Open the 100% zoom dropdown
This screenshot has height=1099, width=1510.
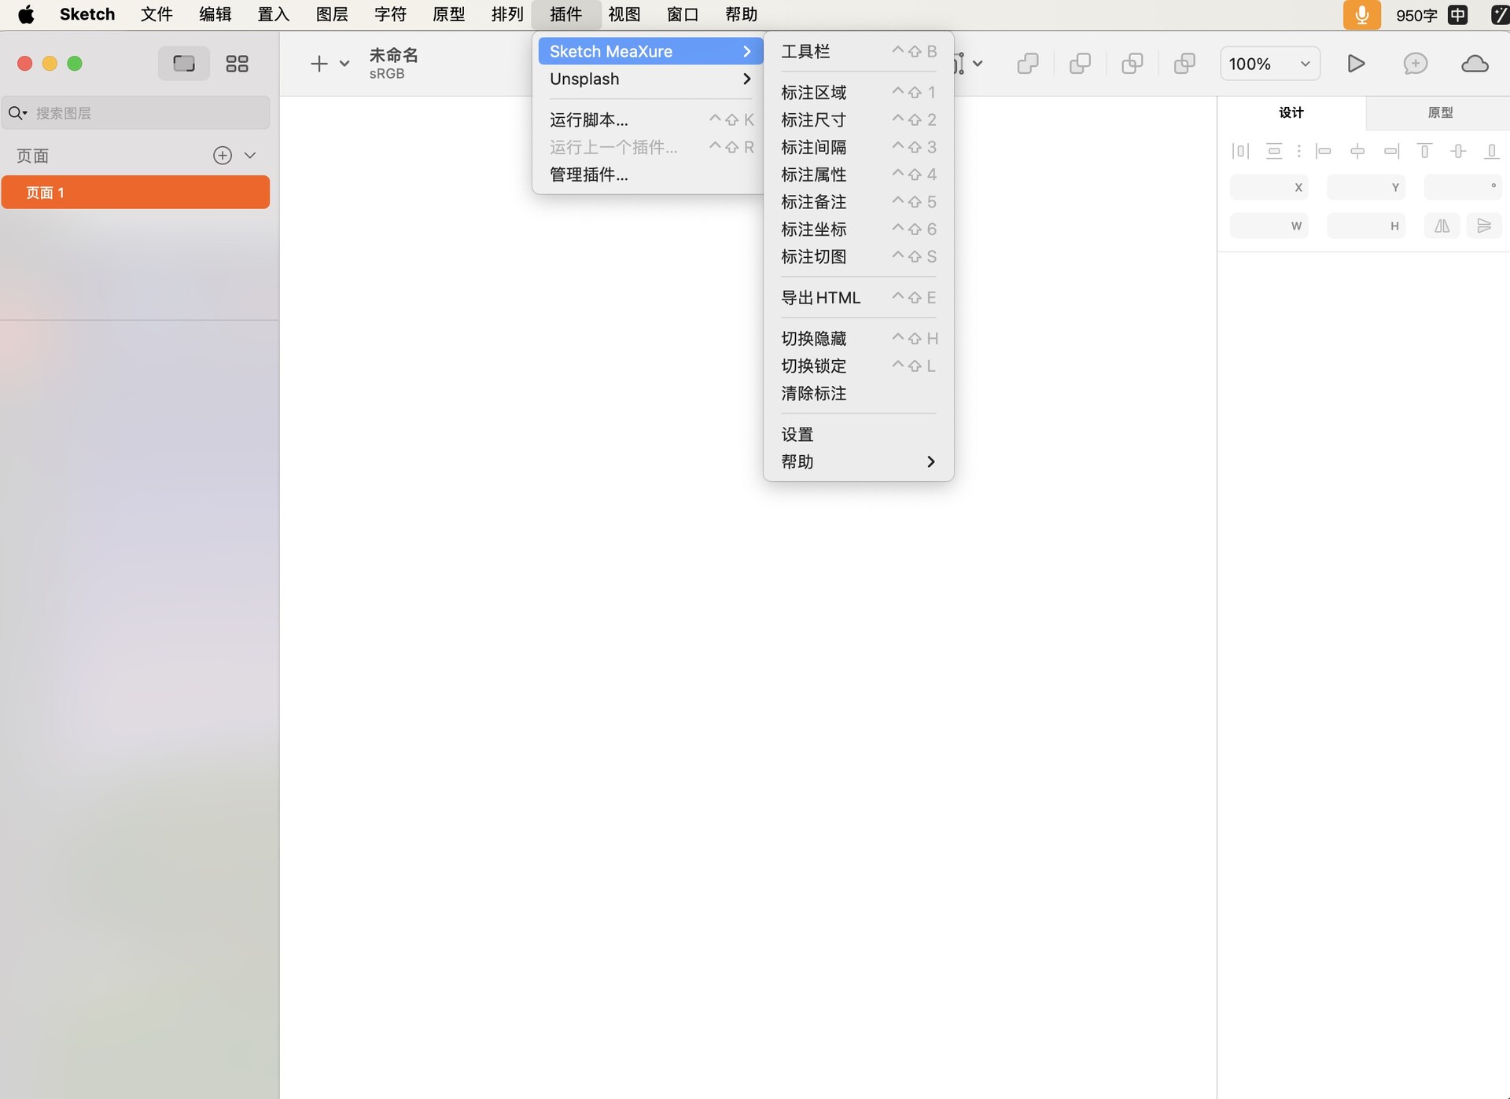point(1269,64)
